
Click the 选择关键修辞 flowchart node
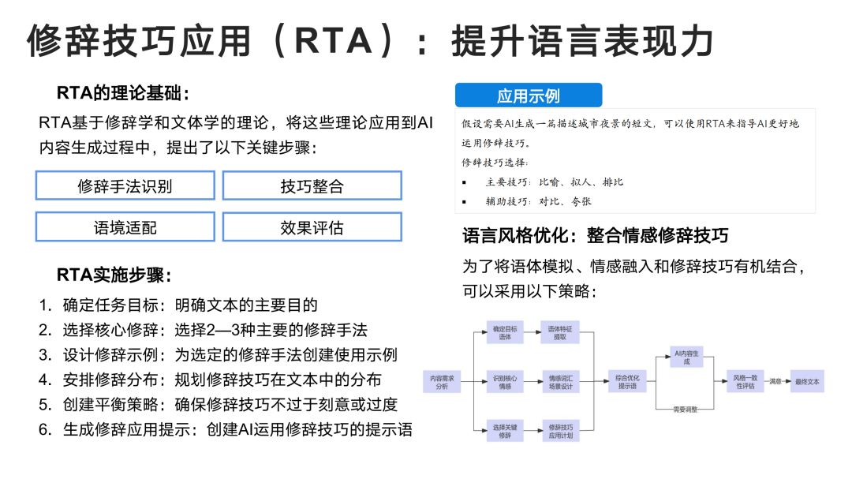[505, 431]
